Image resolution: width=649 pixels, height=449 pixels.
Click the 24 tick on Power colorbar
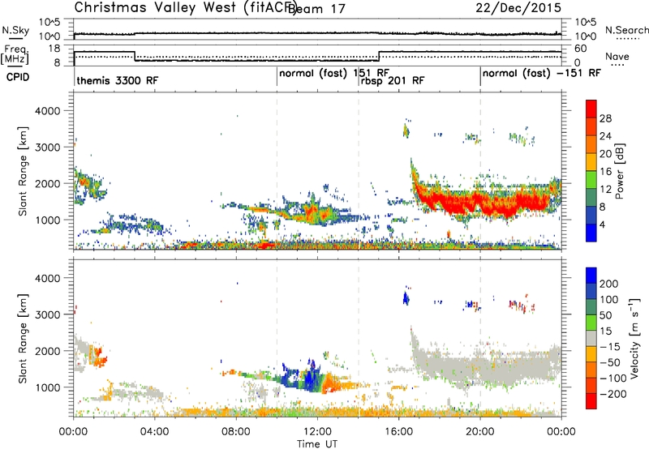[x=605, y=136]
